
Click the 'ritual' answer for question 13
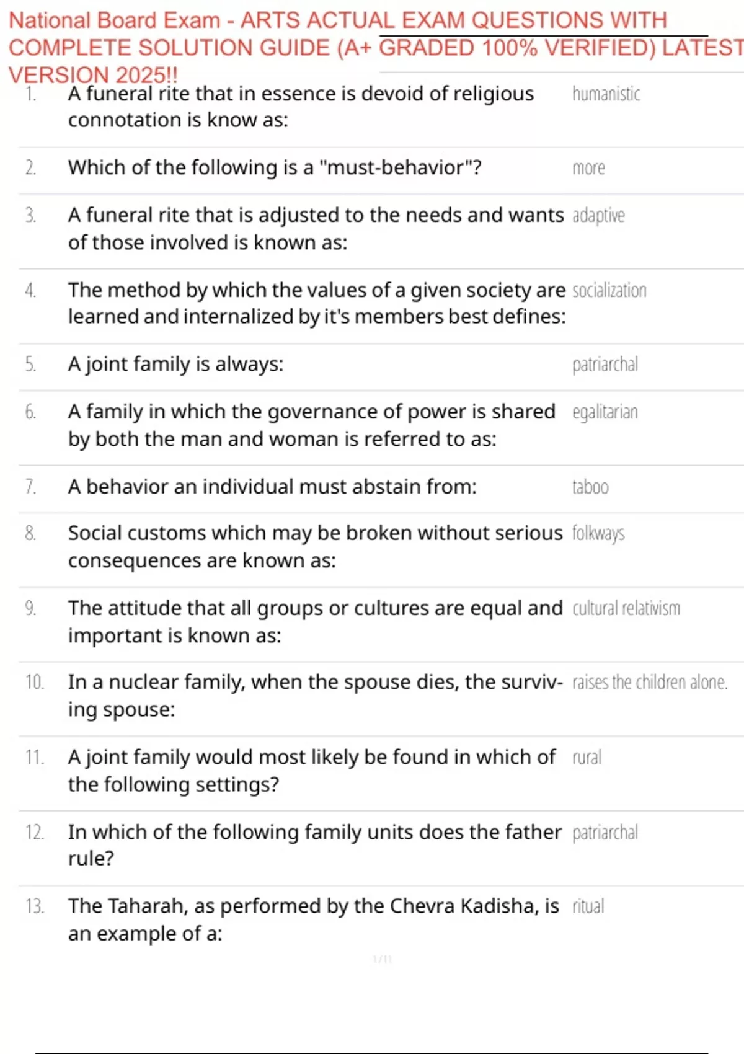[x=588, y=906]
